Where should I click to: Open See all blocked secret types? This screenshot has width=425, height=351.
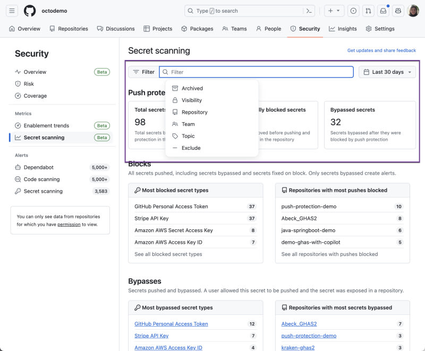pyautogui.click(x=168, y=254)
